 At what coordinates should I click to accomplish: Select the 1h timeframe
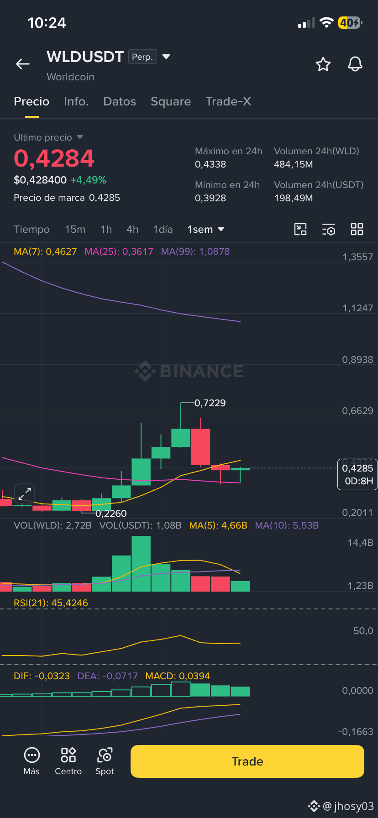click(106, 229)
